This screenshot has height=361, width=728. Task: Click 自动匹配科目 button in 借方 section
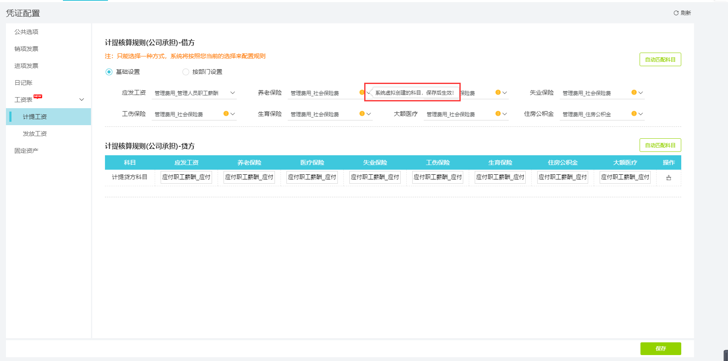coord(660,59)
